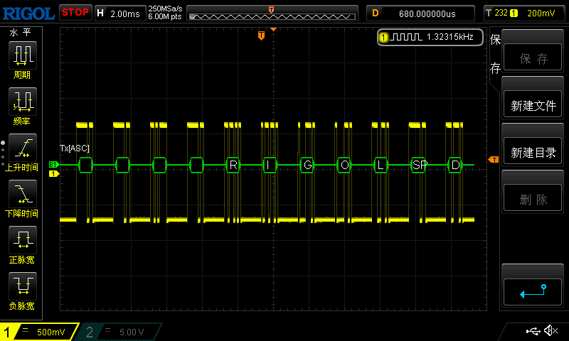This screenshot has height=341, width=569.
Task: Click the waveform memory position bar
Action: [272, 13]
